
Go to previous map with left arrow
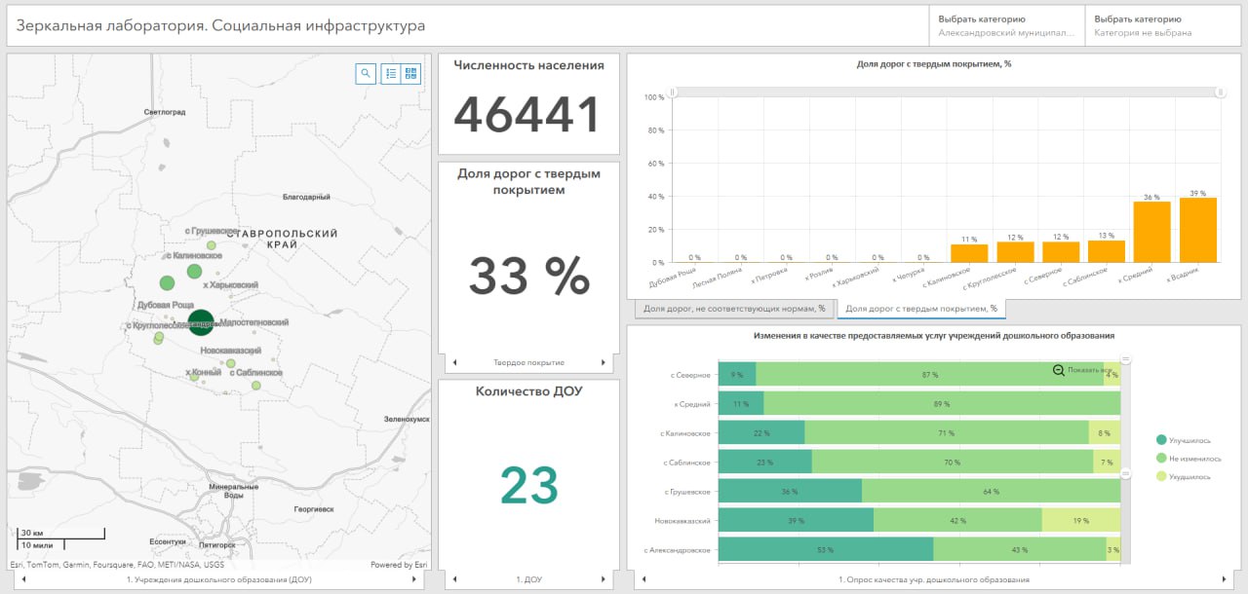[23, 579]
